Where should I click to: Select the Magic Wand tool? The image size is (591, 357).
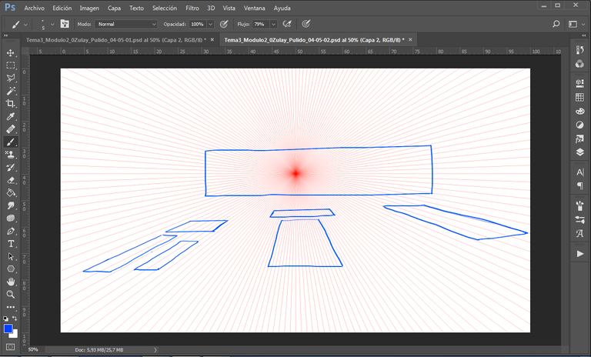pyautogui.click(x=10, y=91)
